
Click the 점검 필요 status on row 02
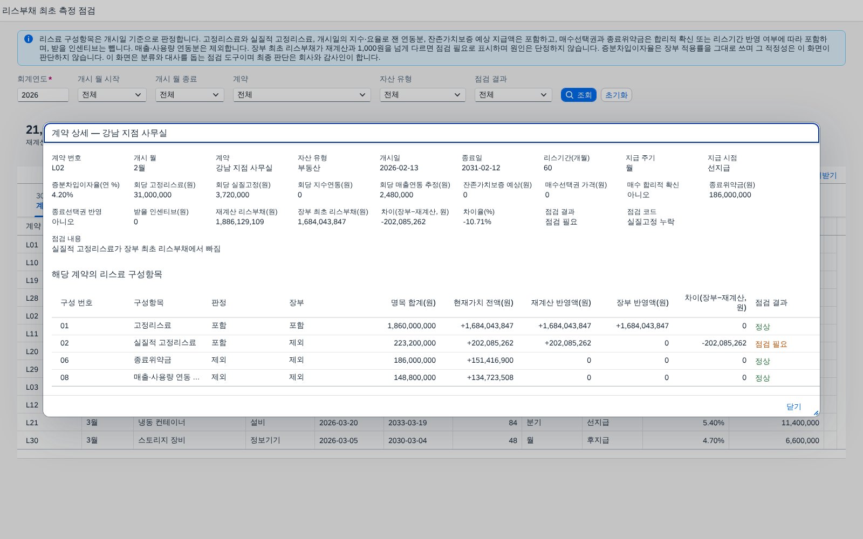pyautogui.click(x=771, y=344)
